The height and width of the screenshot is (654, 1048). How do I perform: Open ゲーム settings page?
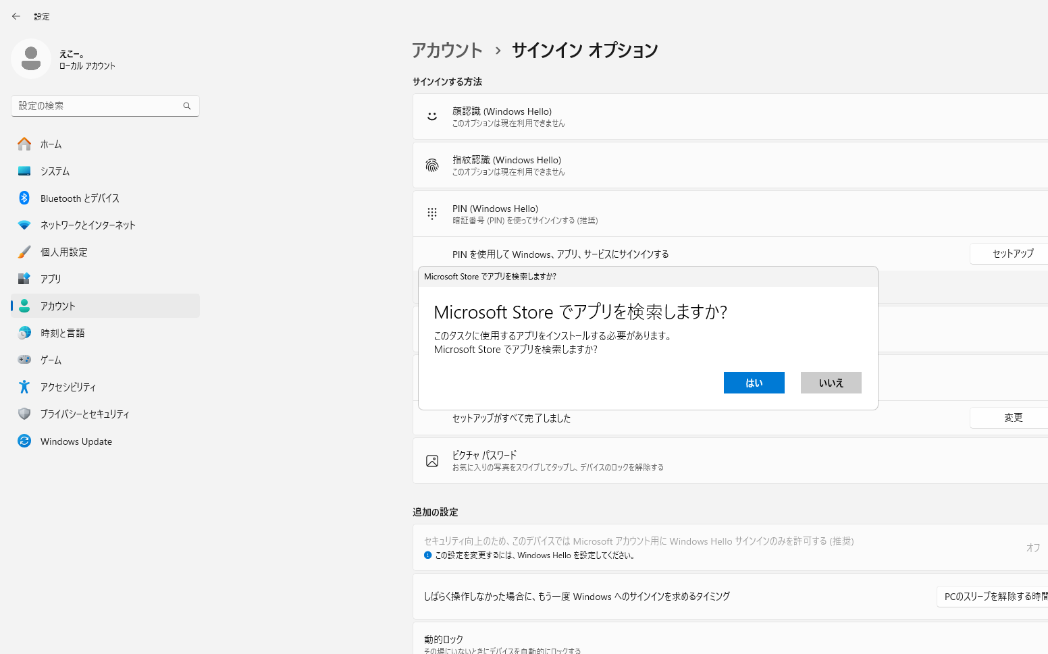tap(105, 360)
